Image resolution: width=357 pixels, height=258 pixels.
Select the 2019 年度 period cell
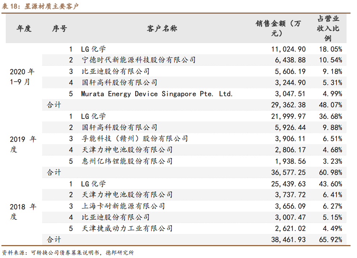click(23, 144)
